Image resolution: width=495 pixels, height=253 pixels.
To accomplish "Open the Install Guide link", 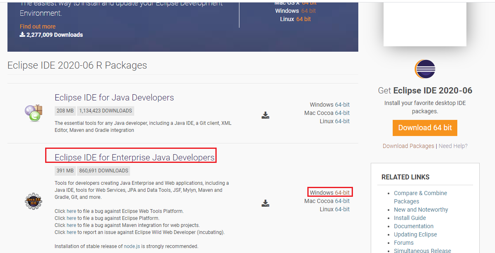I will pyautogui.click(x=410, y=218).
